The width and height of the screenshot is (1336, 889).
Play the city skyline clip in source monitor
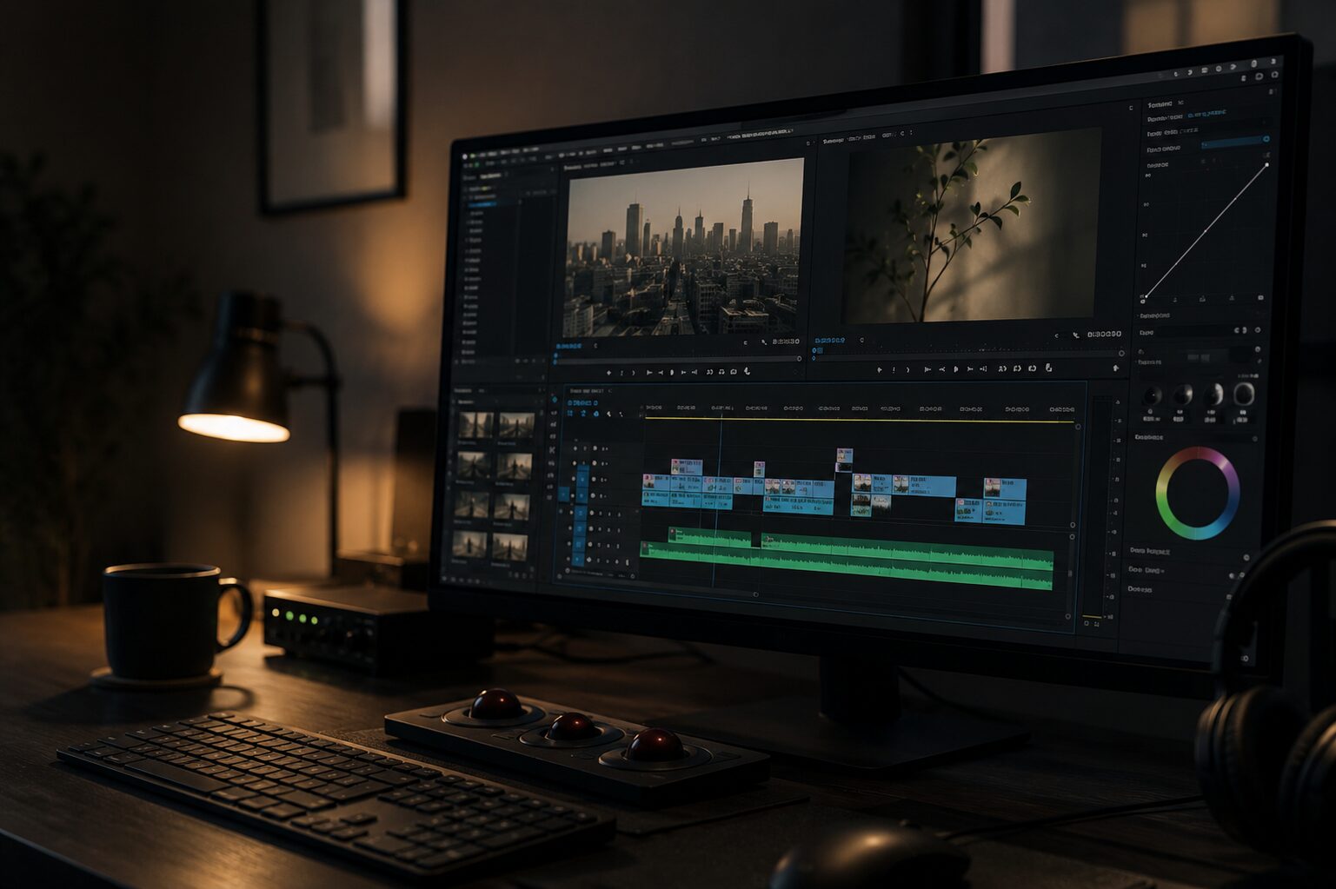(x=671, y=372)
